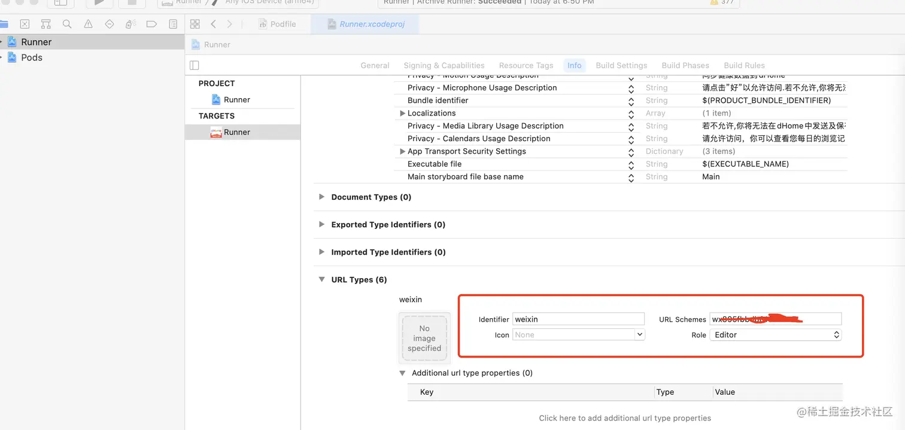This screenshot has height=430, width=905.
Task: Select Pods in the project navigator
Action: pyautogui.click(x=92, y=57)
